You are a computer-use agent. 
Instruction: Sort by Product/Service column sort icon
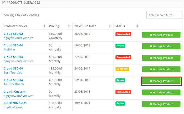click(x=44, y=26)
